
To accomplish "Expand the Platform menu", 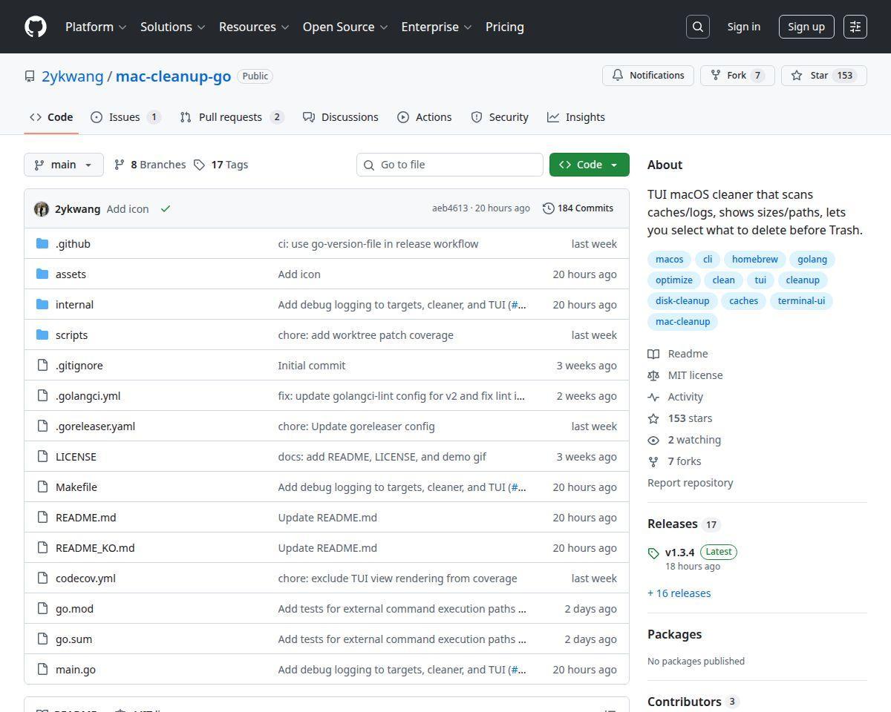I will (x=96, y=27).
